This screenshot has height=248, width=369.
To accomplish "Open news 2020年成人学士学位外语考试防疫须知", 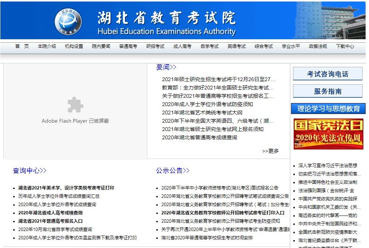I will (207, 104).
